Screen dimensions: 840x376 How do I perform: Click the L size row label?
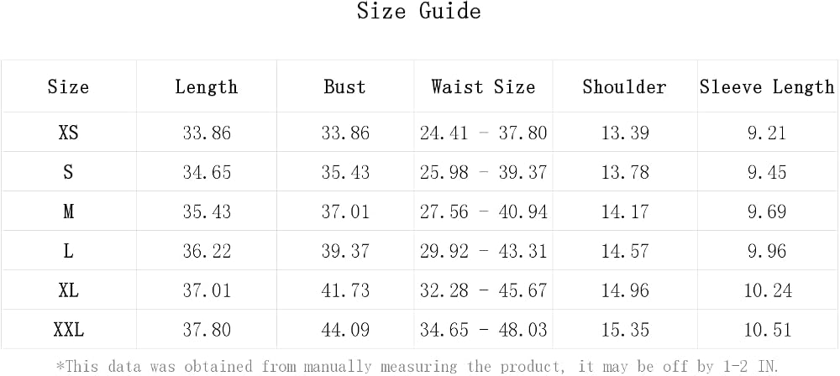69,251
